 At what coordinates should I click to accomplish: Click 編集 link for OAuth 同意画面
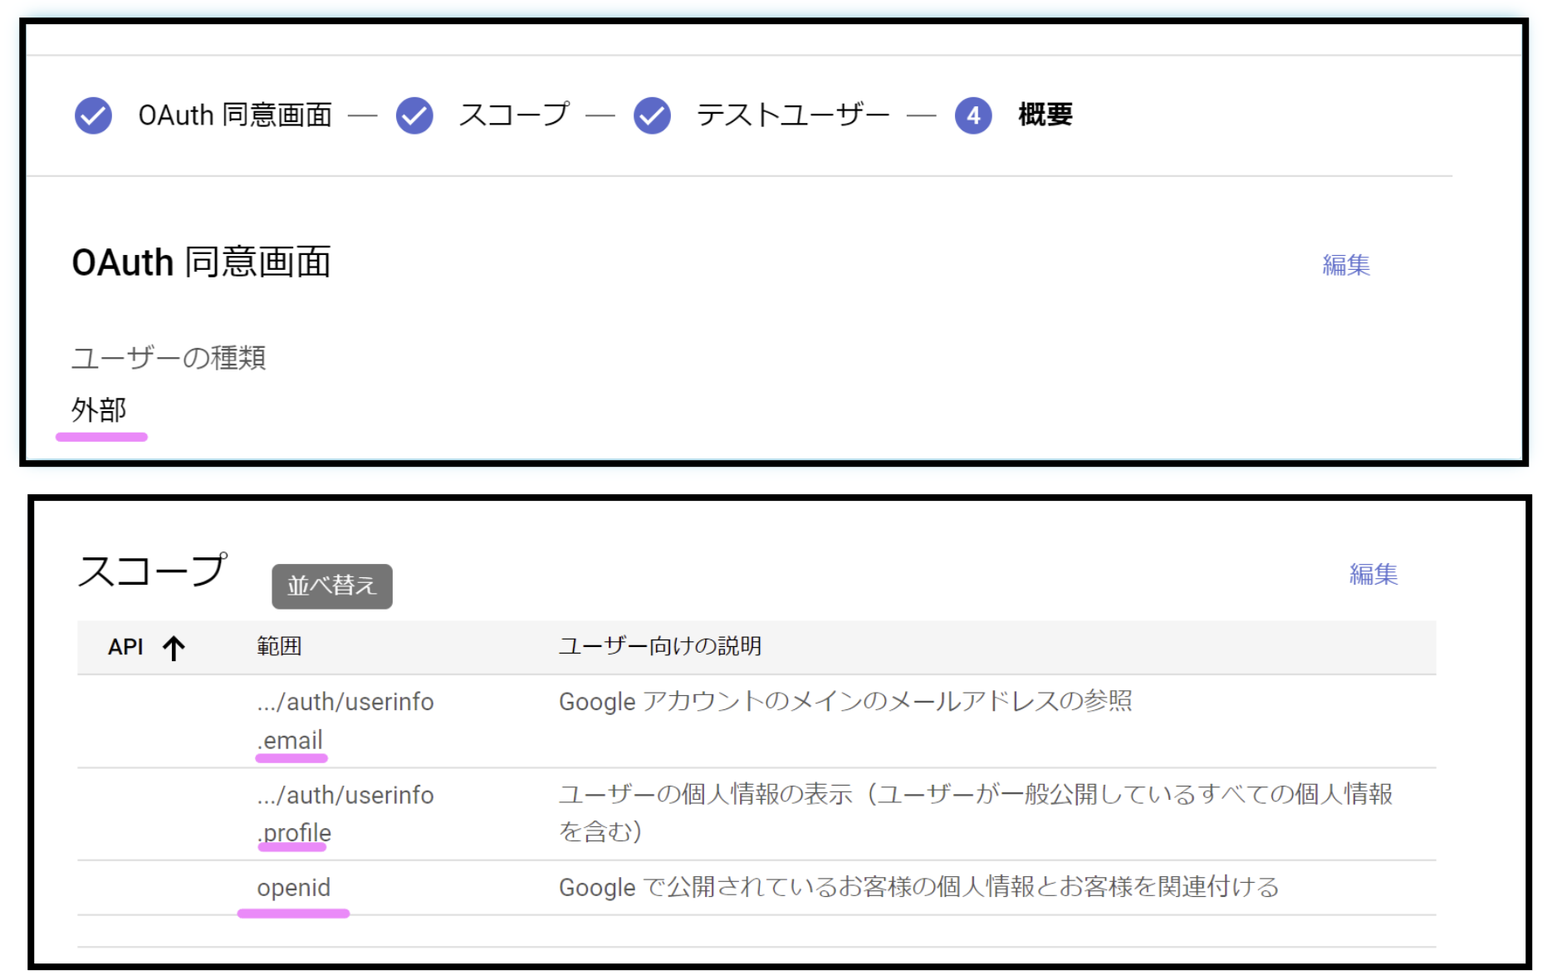tap(1346, 265)
